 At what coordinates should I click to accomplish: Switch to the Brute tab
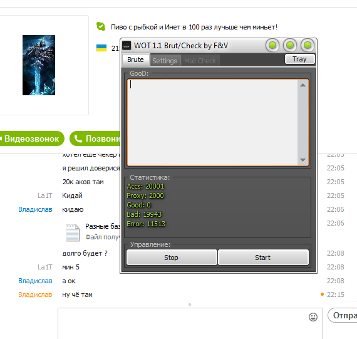[x=135, y=60]
